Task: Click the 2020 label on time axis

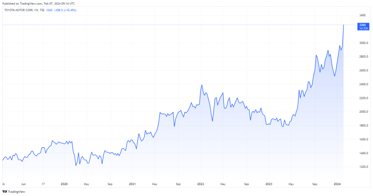Action: [64, 184]
